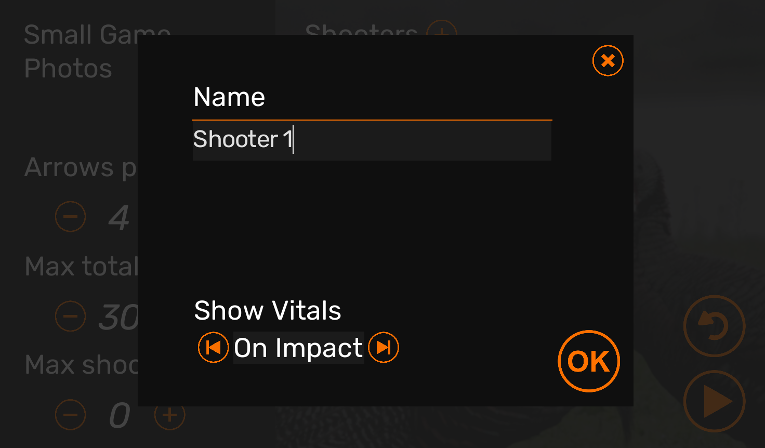This screenshot has width=765, height=448.
Task: Click the Show Vitals label
Action: tap(268, 311)
